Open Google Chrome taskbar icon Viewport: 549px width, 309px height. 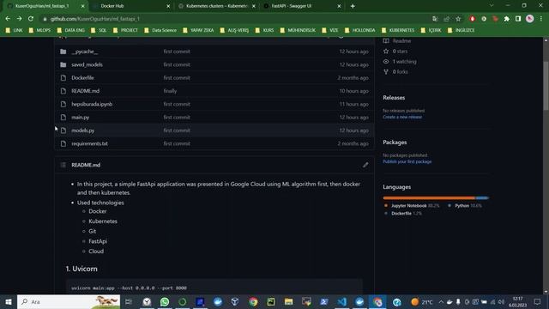pyautogui.click(x=253, y=301)
